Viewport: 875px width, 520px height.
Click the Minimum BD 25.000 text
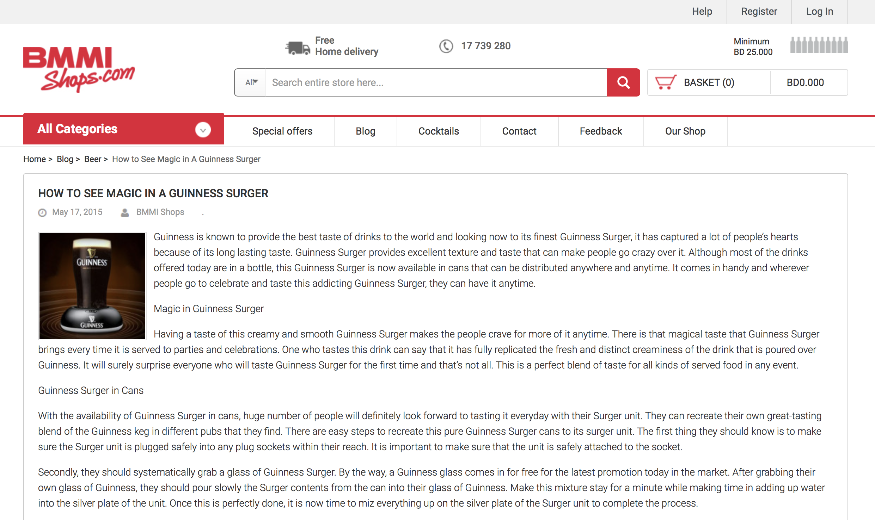[x=753, y=47]
